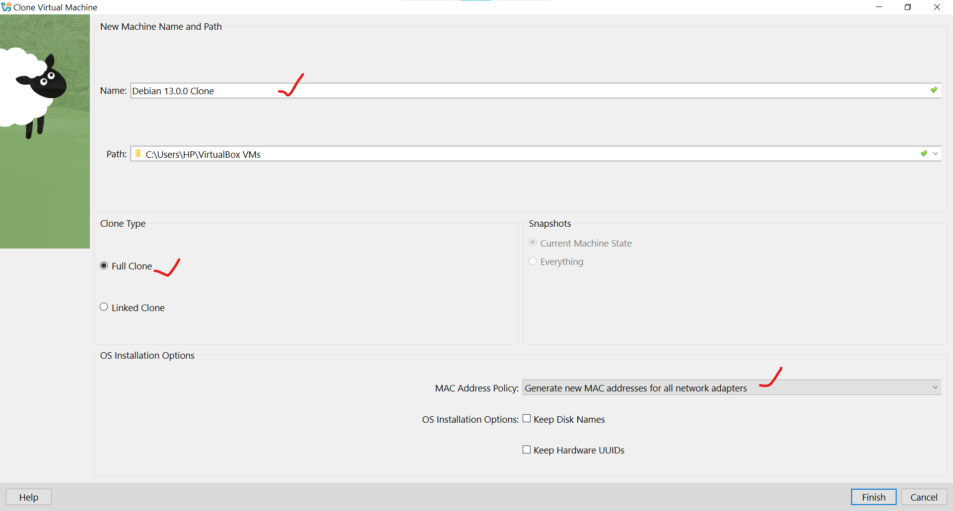953x511 pixels.
Task: Click the VirtualBox icon in title bar
Action: click(6, 7)
